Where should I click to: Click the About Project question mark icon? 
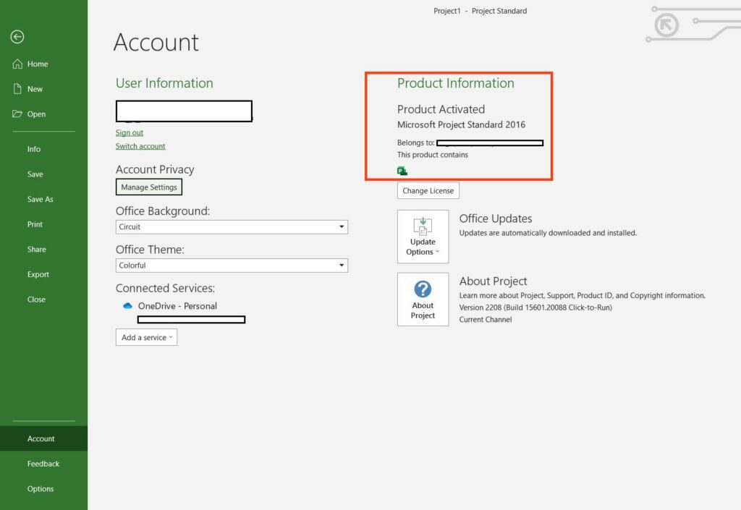(x=423, y=289)
